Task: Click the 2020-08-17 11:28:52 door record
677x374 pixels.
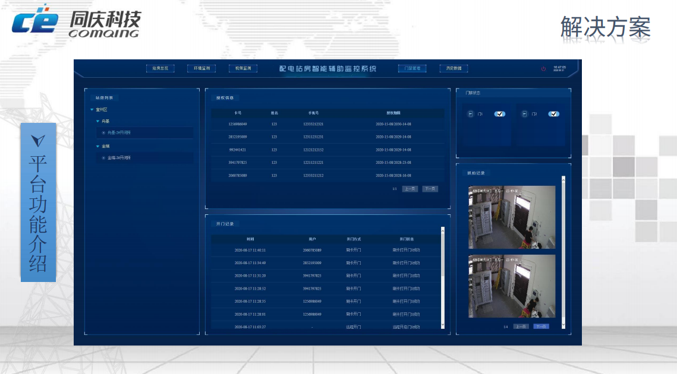Action: (326, 289)
